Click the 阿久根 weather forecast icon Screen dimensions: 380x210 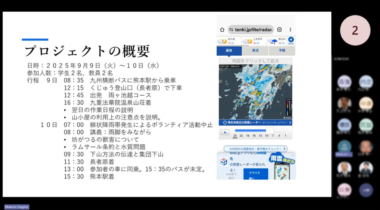click(221, 41)
